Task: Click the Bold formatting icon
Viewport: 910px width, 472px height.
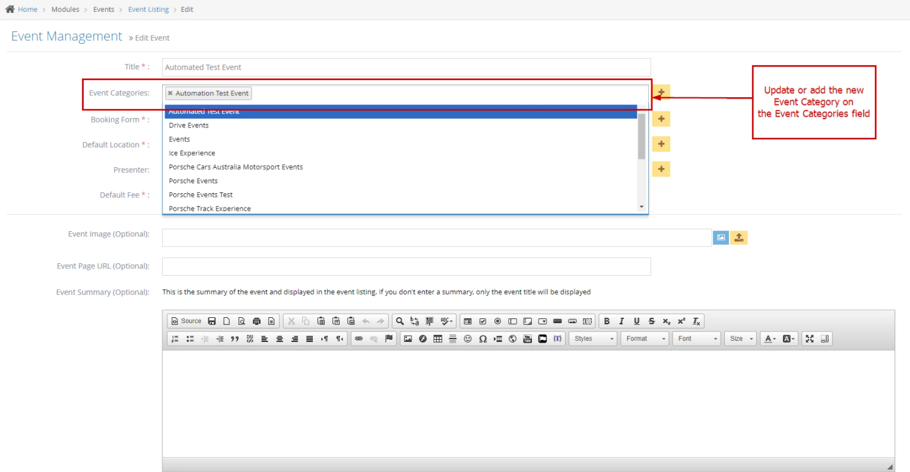Action: pos(607,321)
